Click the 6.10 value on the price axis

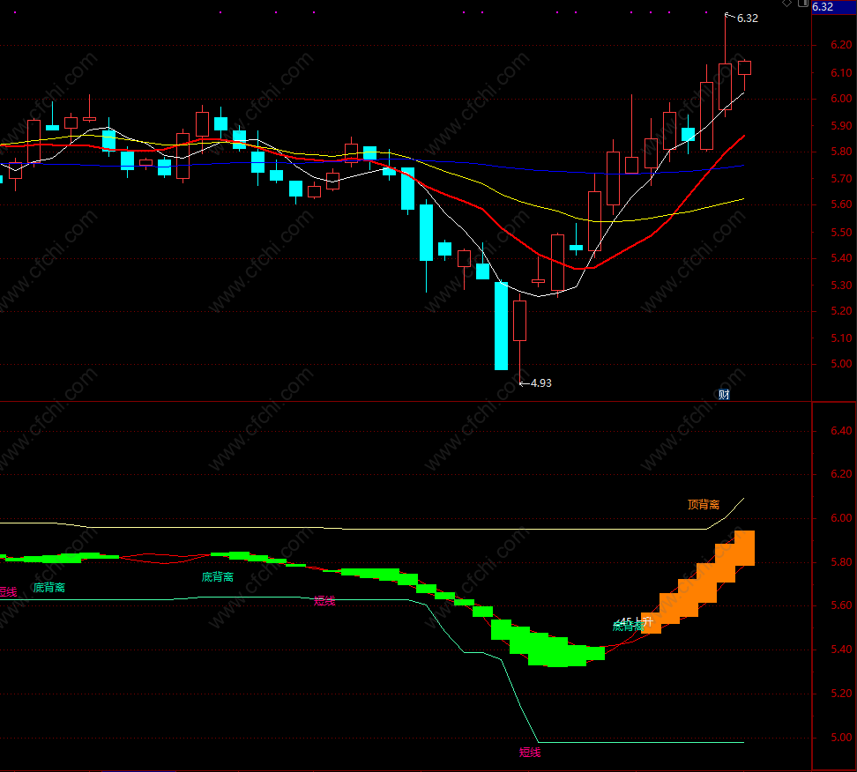[841, 72]
